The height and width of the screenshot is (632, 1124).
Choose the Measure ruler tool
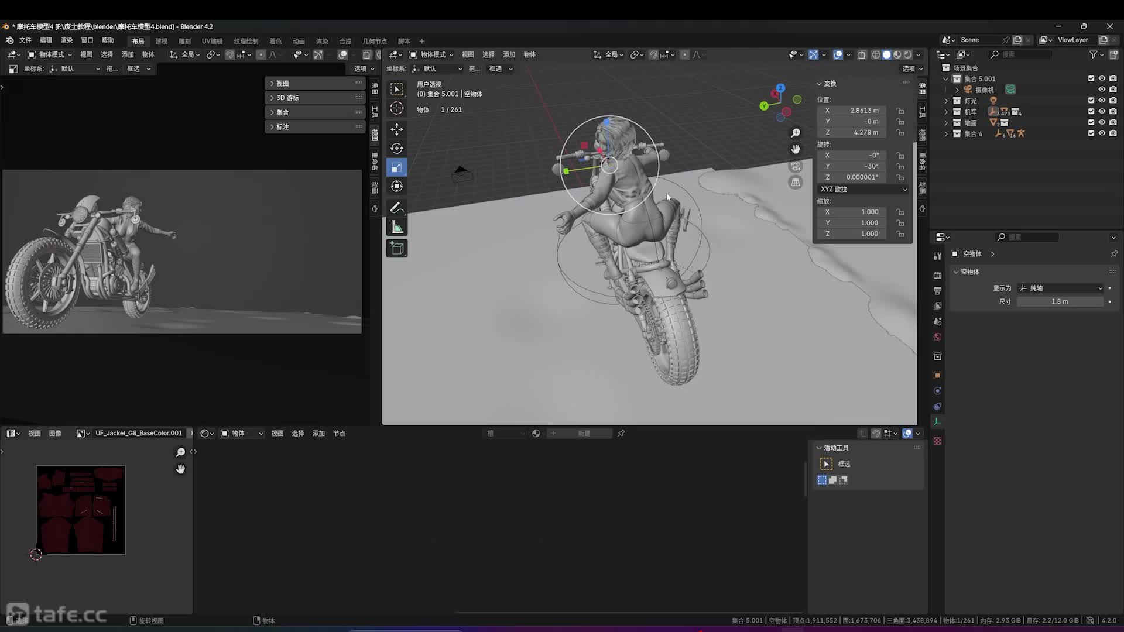[x=397, y=228]
